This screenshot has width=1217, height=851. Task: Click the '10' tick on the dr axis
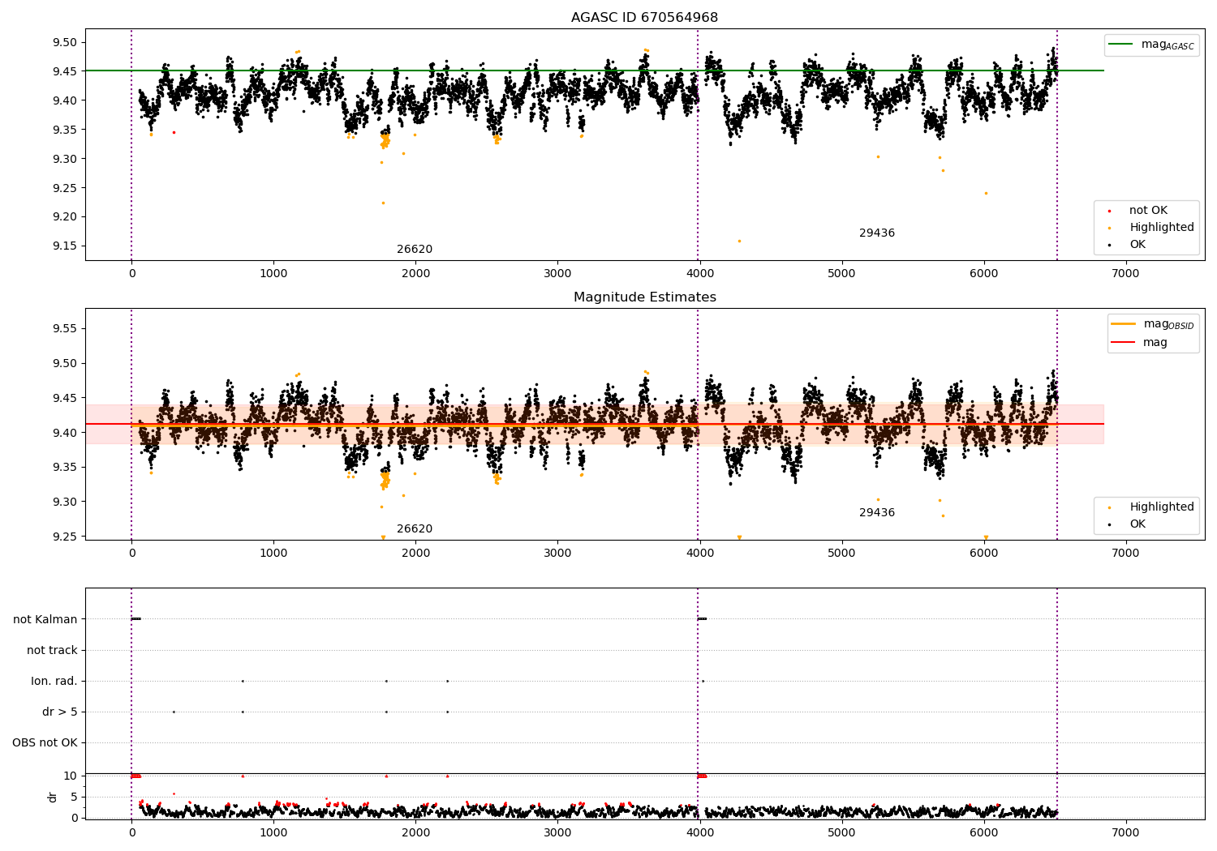[71, 776]
